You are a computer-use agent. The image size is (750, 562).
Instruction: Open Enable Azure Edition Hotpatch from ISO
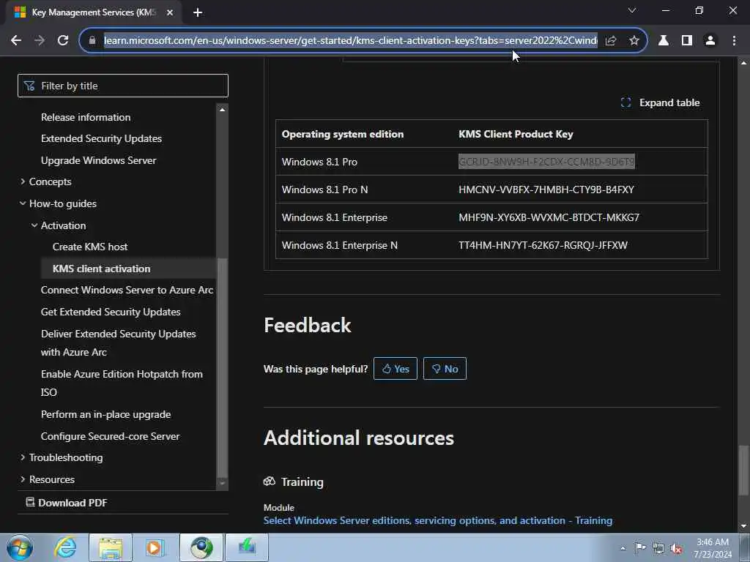coord(122,383)
